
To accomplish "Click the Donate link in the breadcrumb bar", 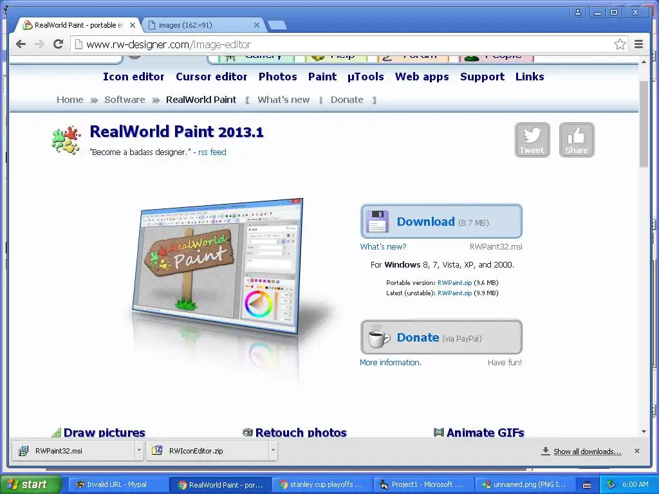I will pos(347,100).
